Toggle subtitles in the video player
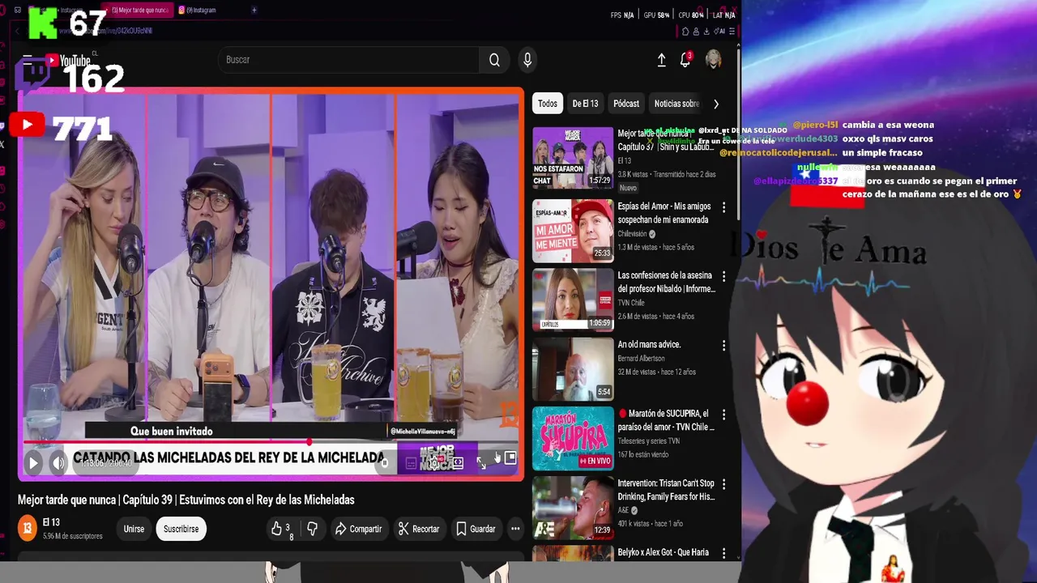Viewport: 1037px width, 583px height. coord(411,463)
